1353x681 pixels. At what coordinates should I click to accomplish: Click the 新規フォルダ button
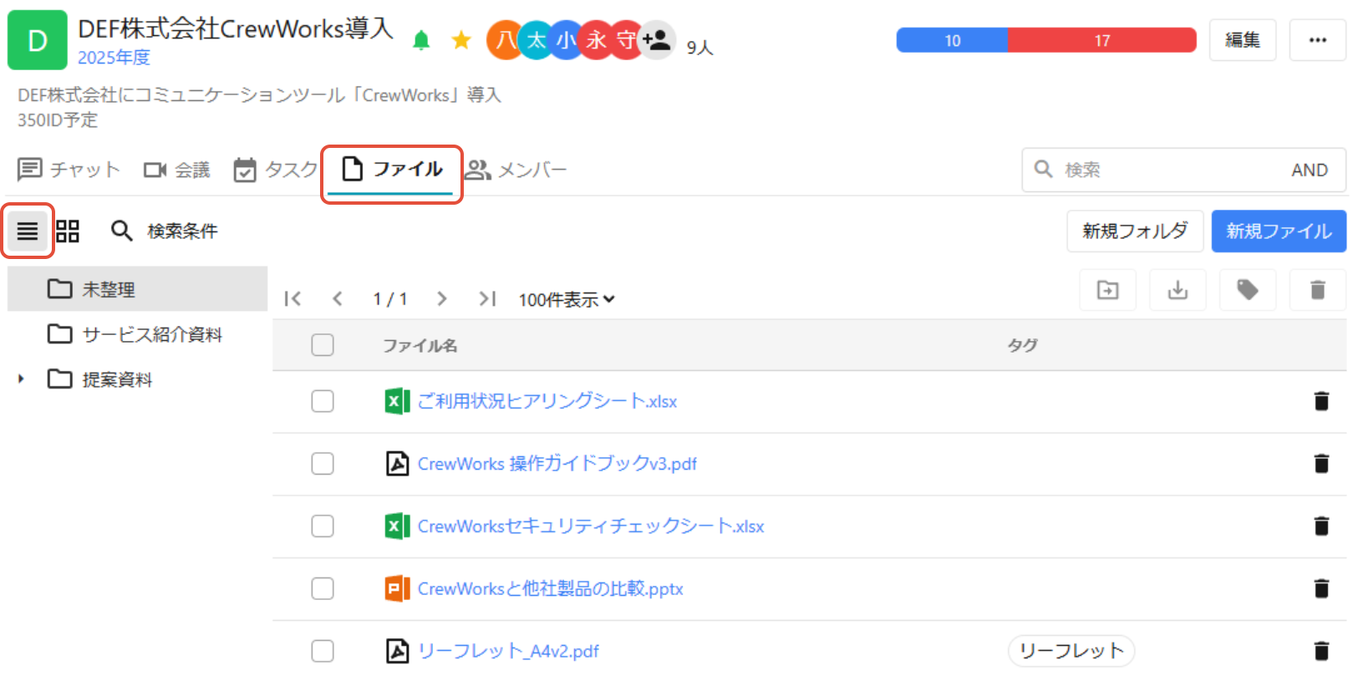tap(1135, 231)
